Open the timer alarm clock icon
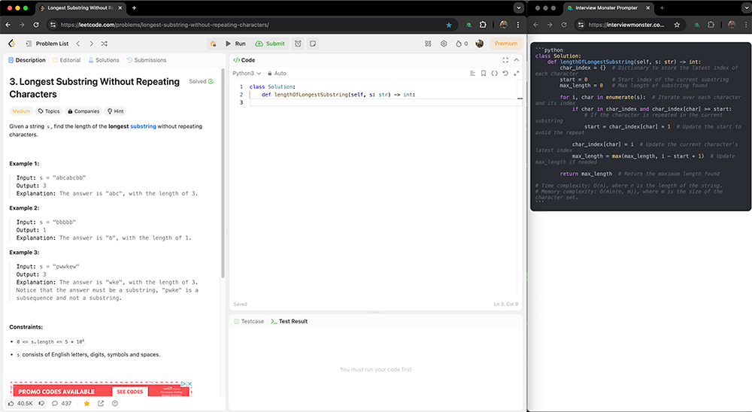 [298, 44]
